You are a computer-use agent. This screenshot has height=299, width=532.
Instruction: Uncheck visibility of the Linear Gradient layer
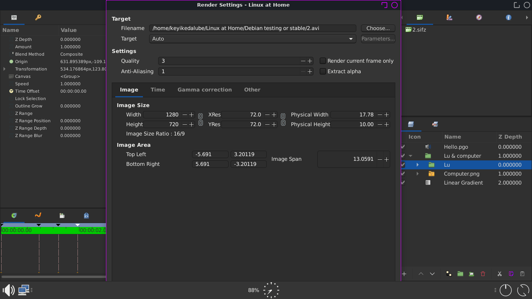tap(402, 183)
